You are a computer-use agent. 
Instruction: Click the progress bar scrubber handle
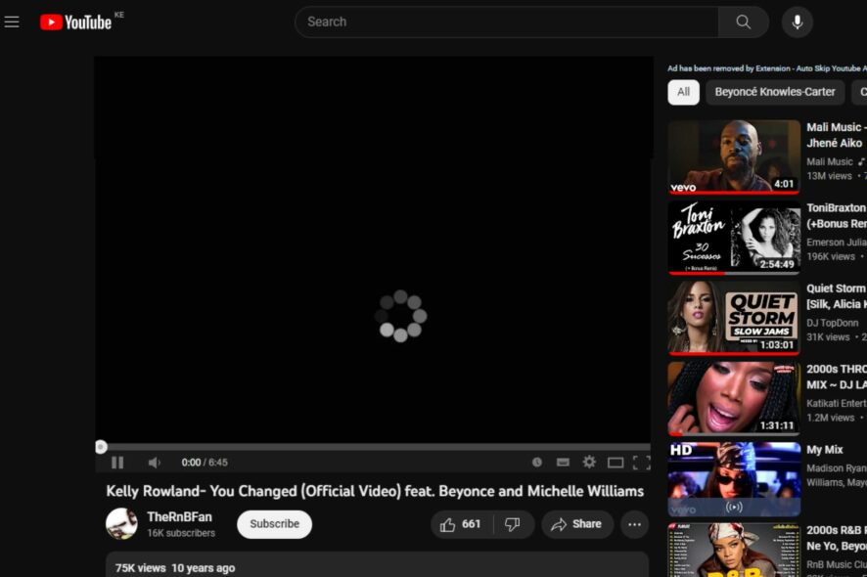(101, 447)
